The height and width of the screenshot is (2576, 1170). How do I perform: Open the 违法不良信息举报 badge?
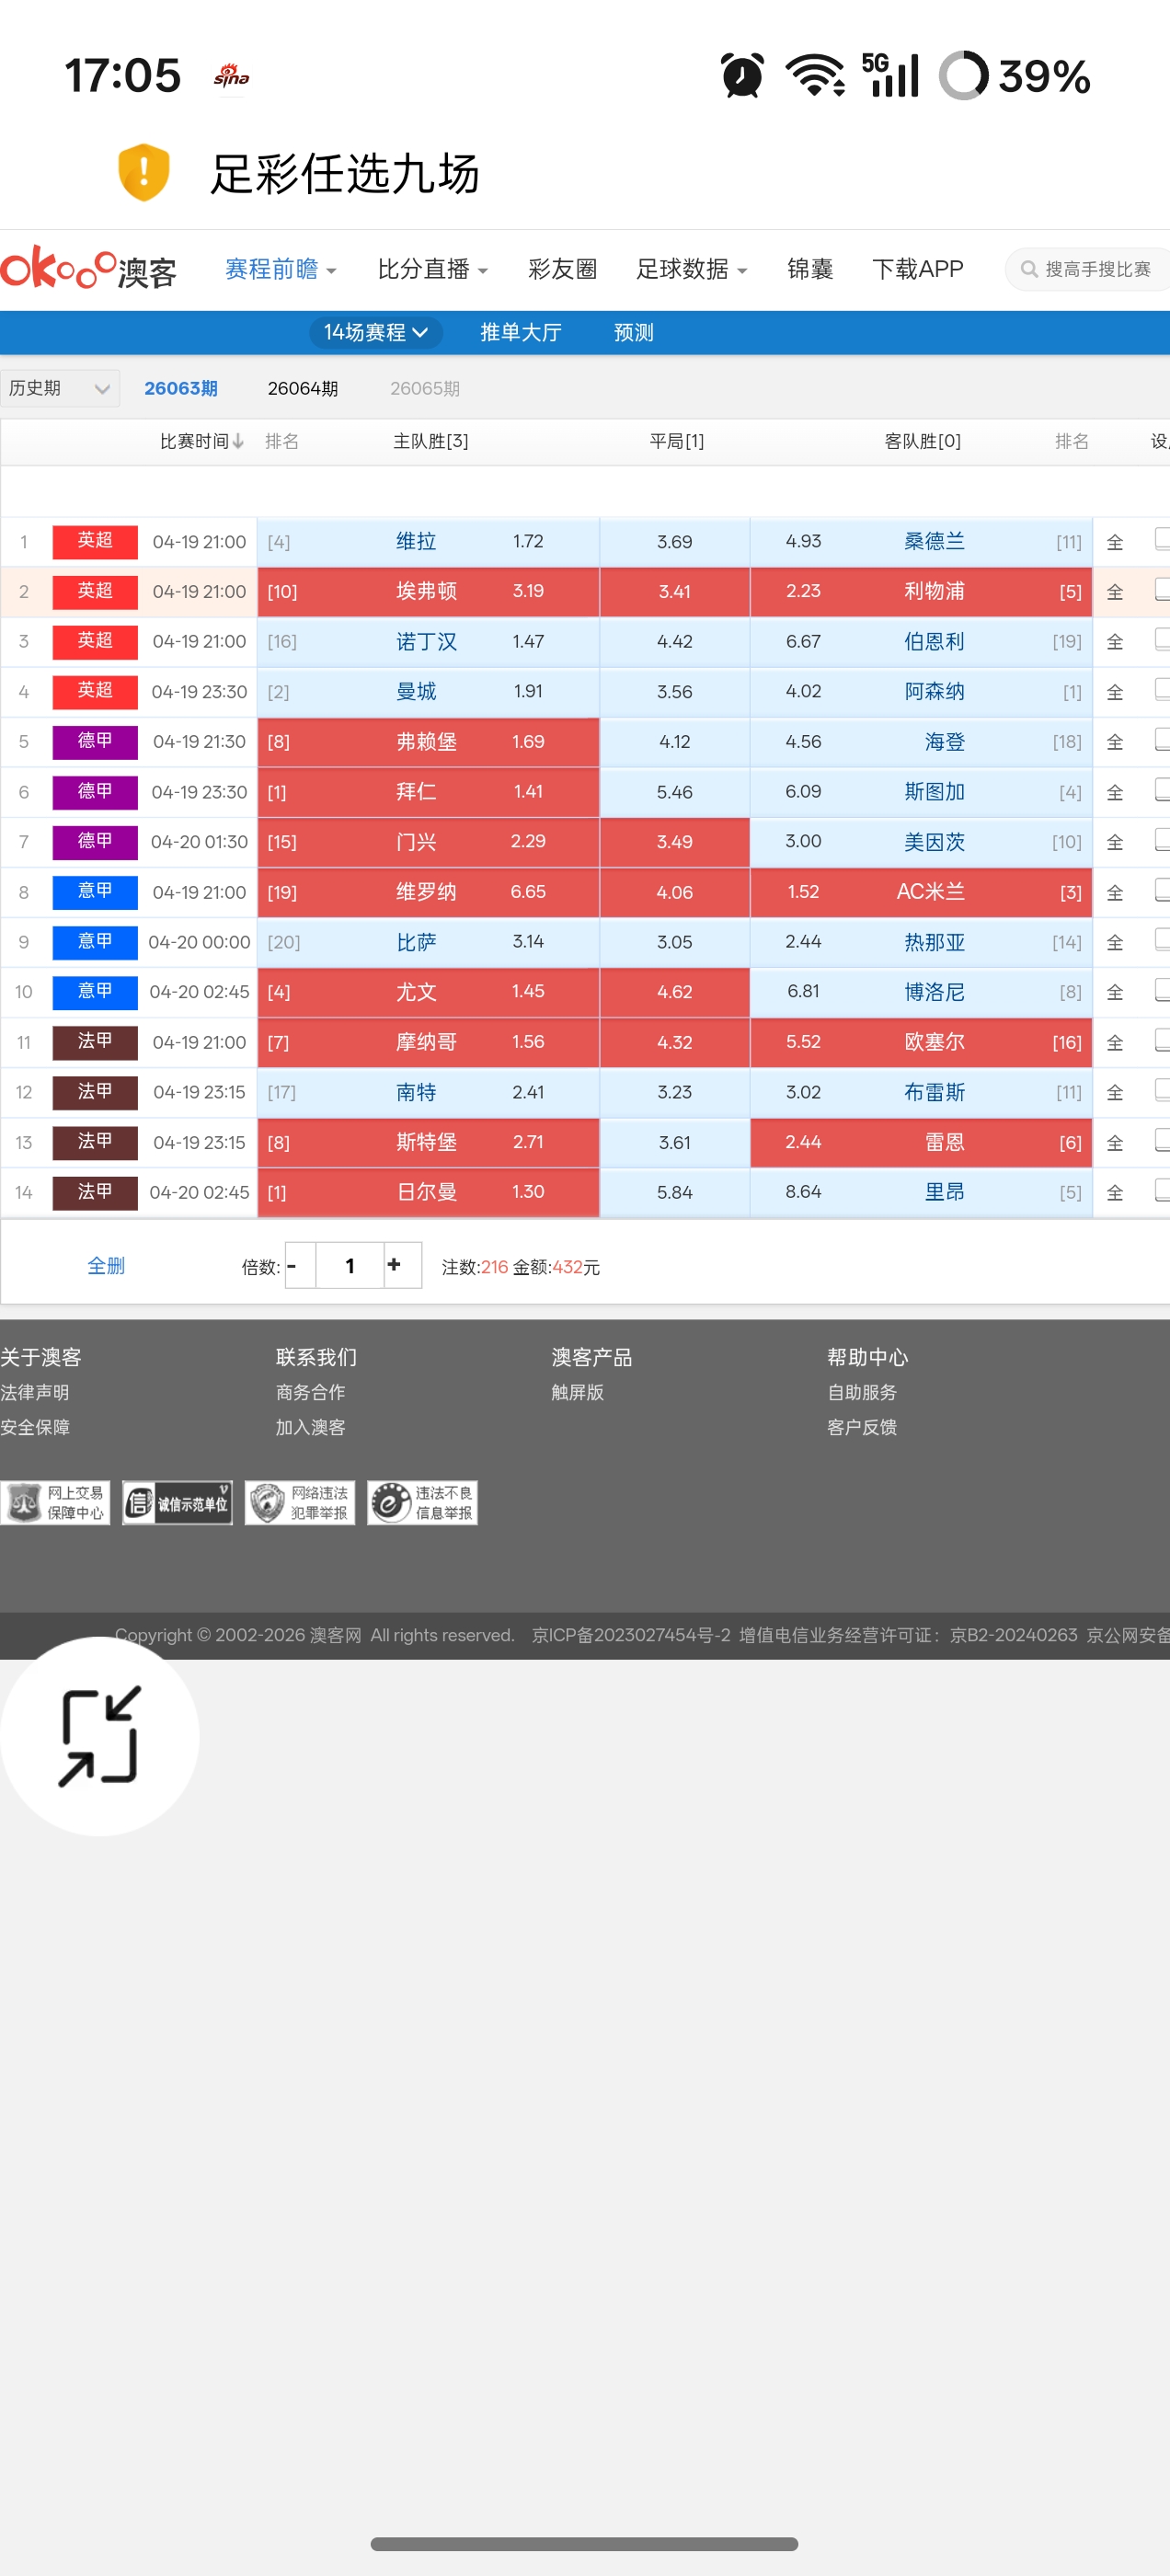tap(422, 1502)
